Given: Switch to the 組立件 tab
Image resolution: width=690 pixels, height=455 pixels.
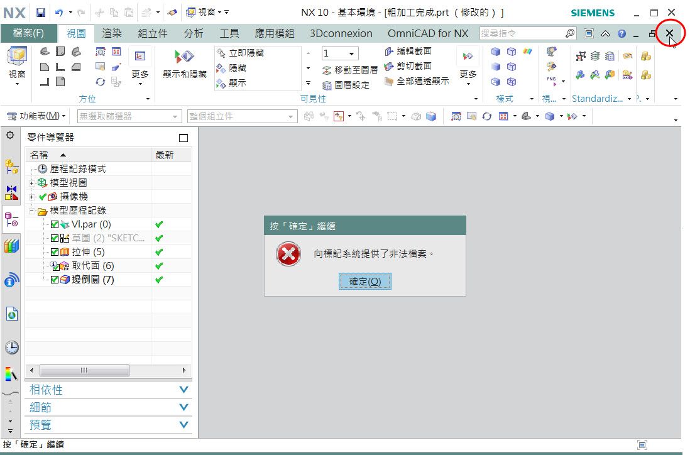Looking at the screenshot, I should (153, 33).
